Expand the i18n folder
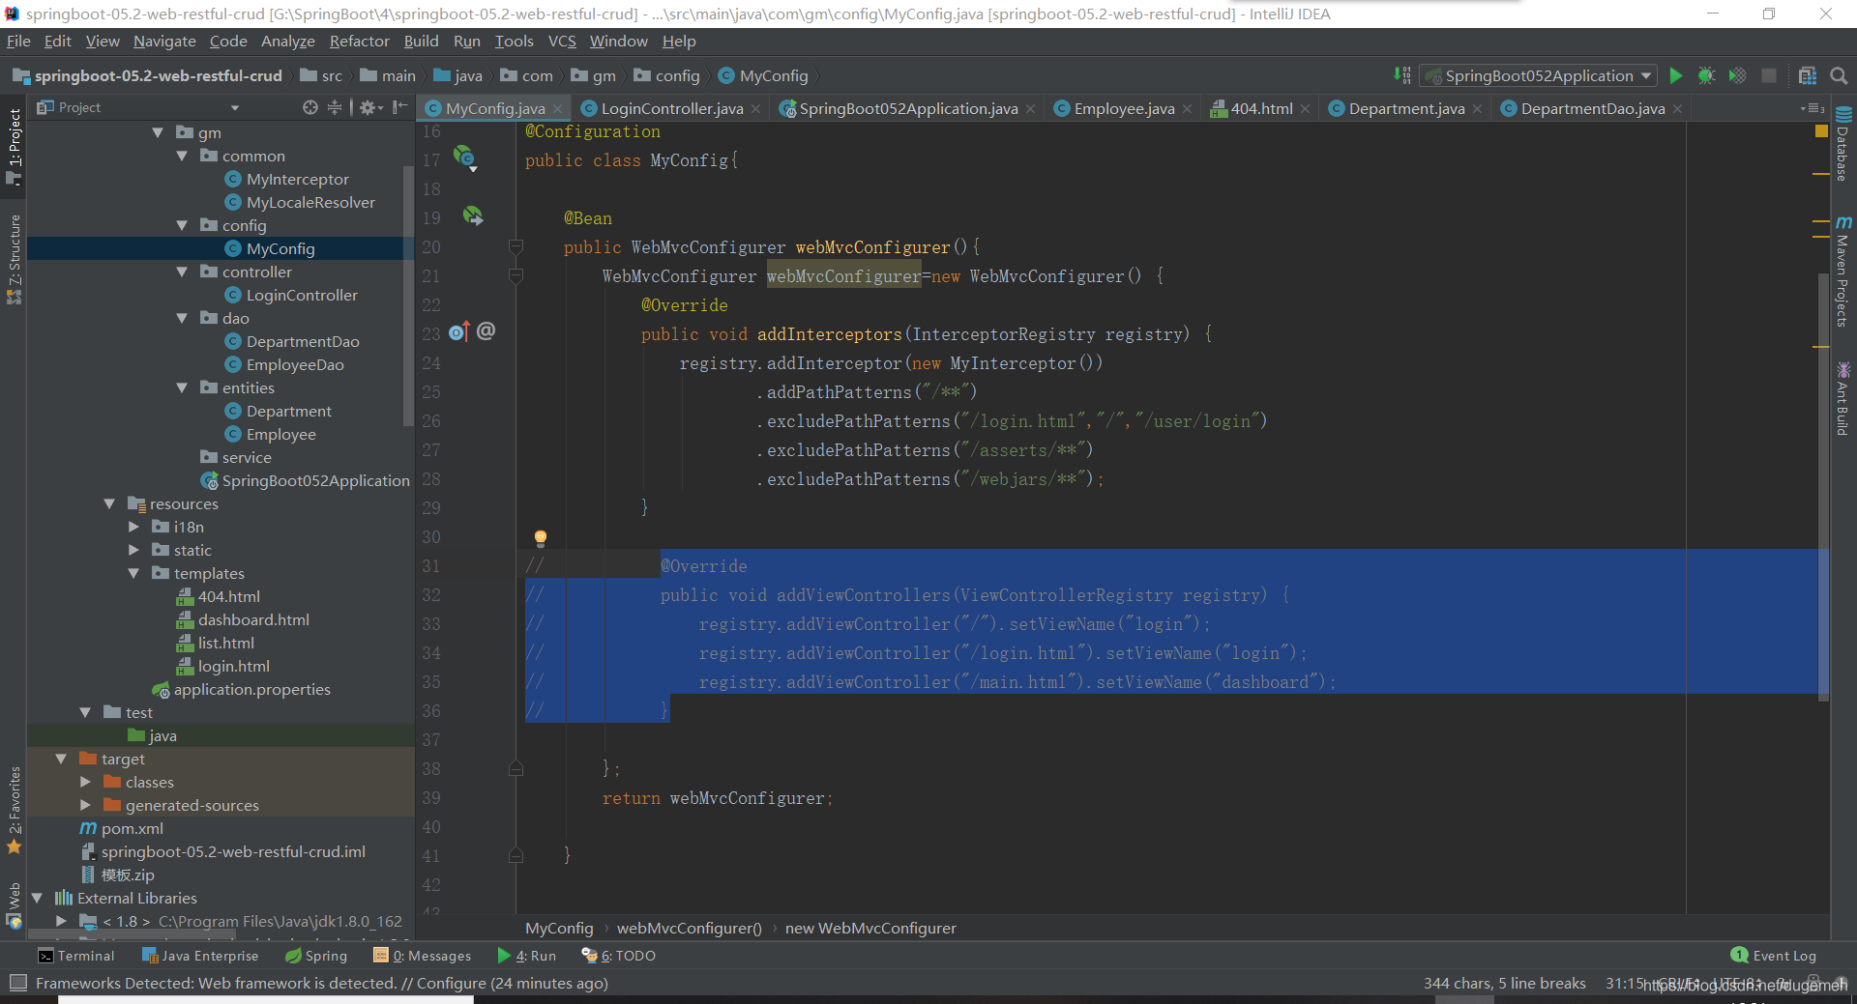The width and height of the screenshot is (1857, 1004). click(x=133, y=527)
